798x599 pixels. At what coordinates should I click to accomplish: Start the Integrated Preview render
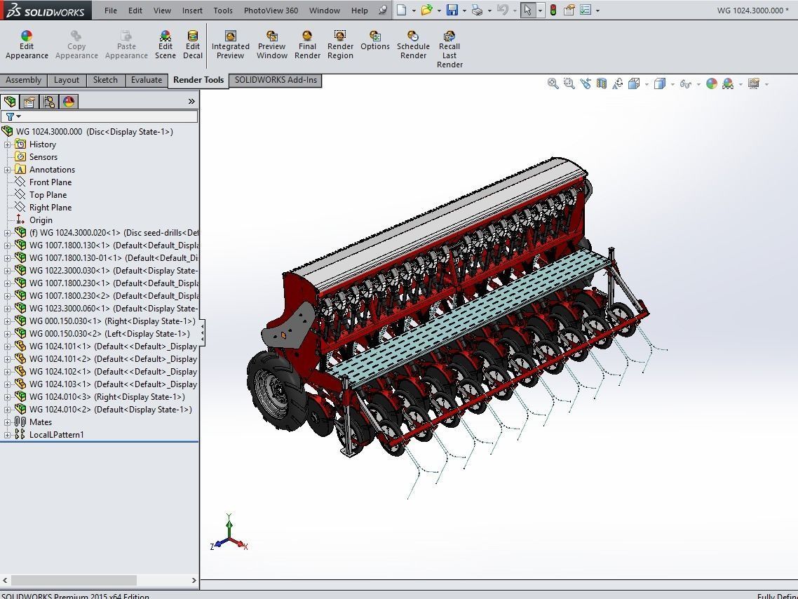[x=231, y=45]
